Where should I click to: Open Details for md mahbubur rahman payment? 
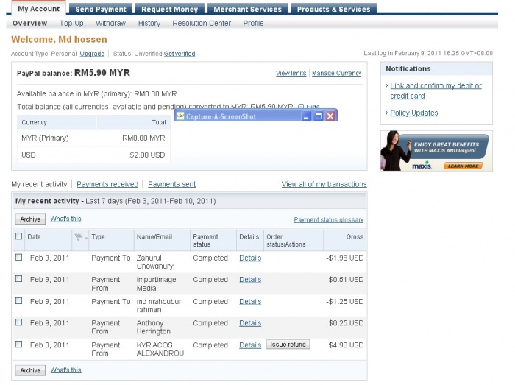pos(250,302)
